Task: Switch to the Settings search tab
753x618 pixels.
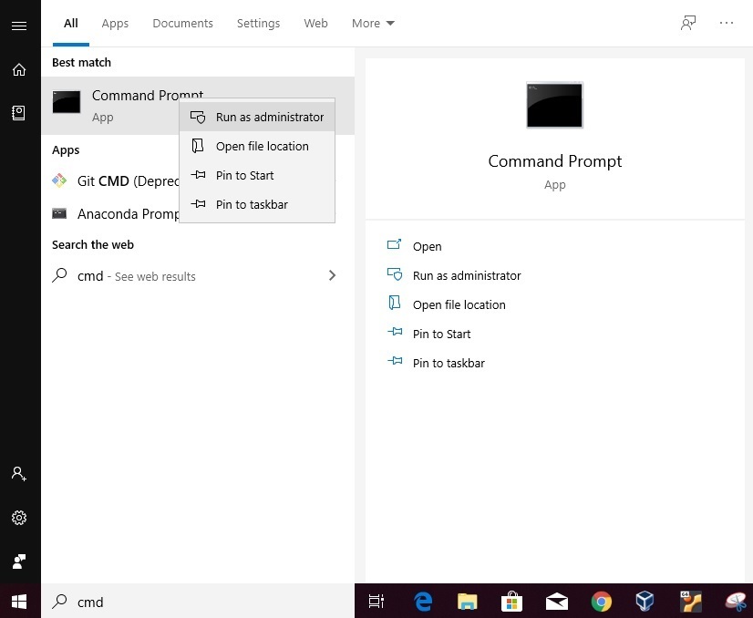Action: tap(258, 24)
